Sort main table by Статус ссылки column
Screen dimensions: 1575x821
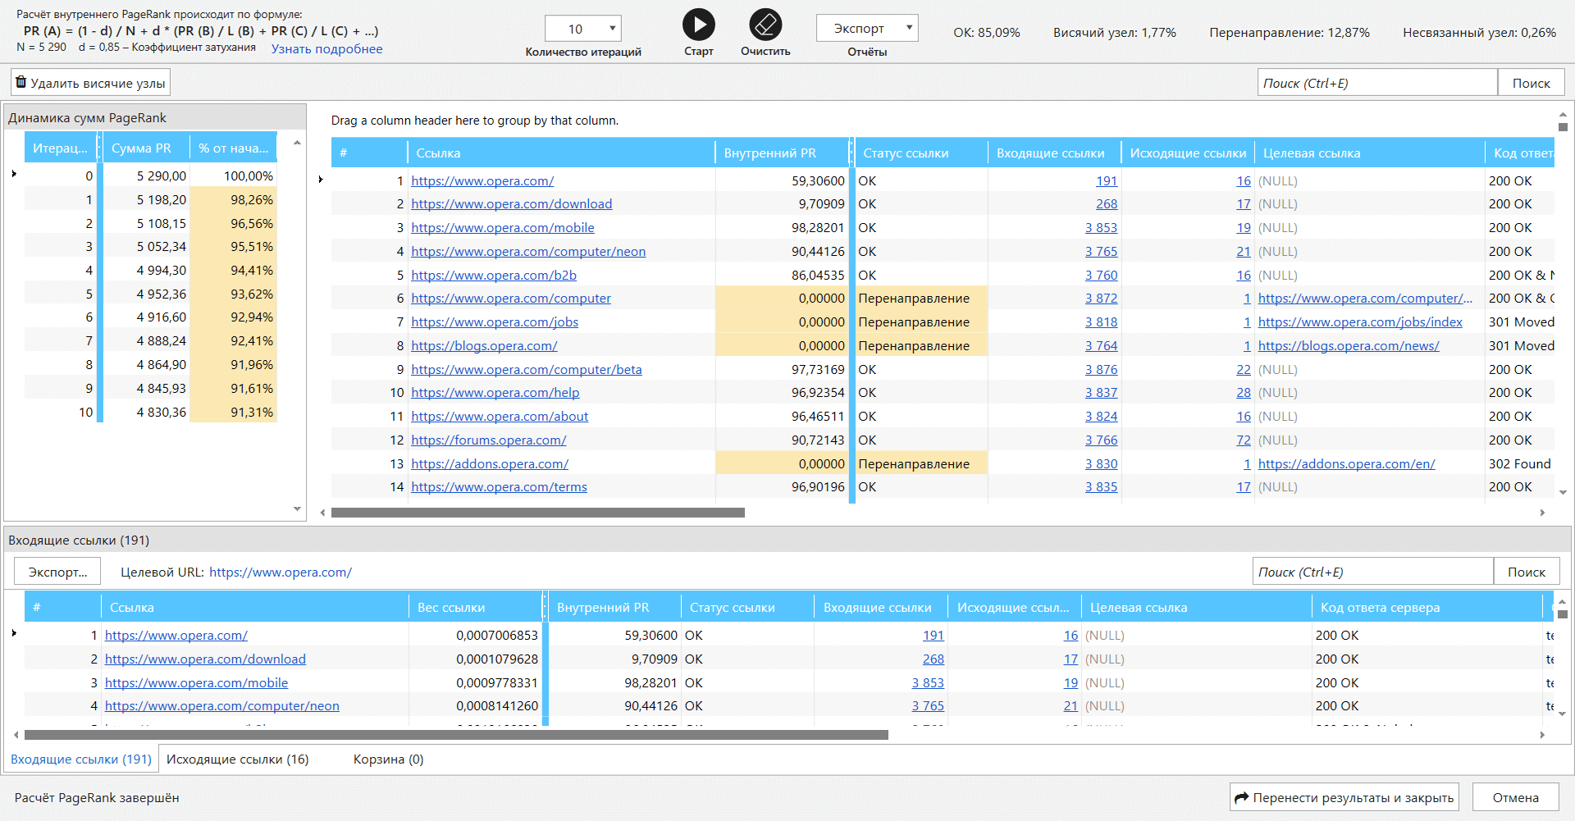point(920,153)
